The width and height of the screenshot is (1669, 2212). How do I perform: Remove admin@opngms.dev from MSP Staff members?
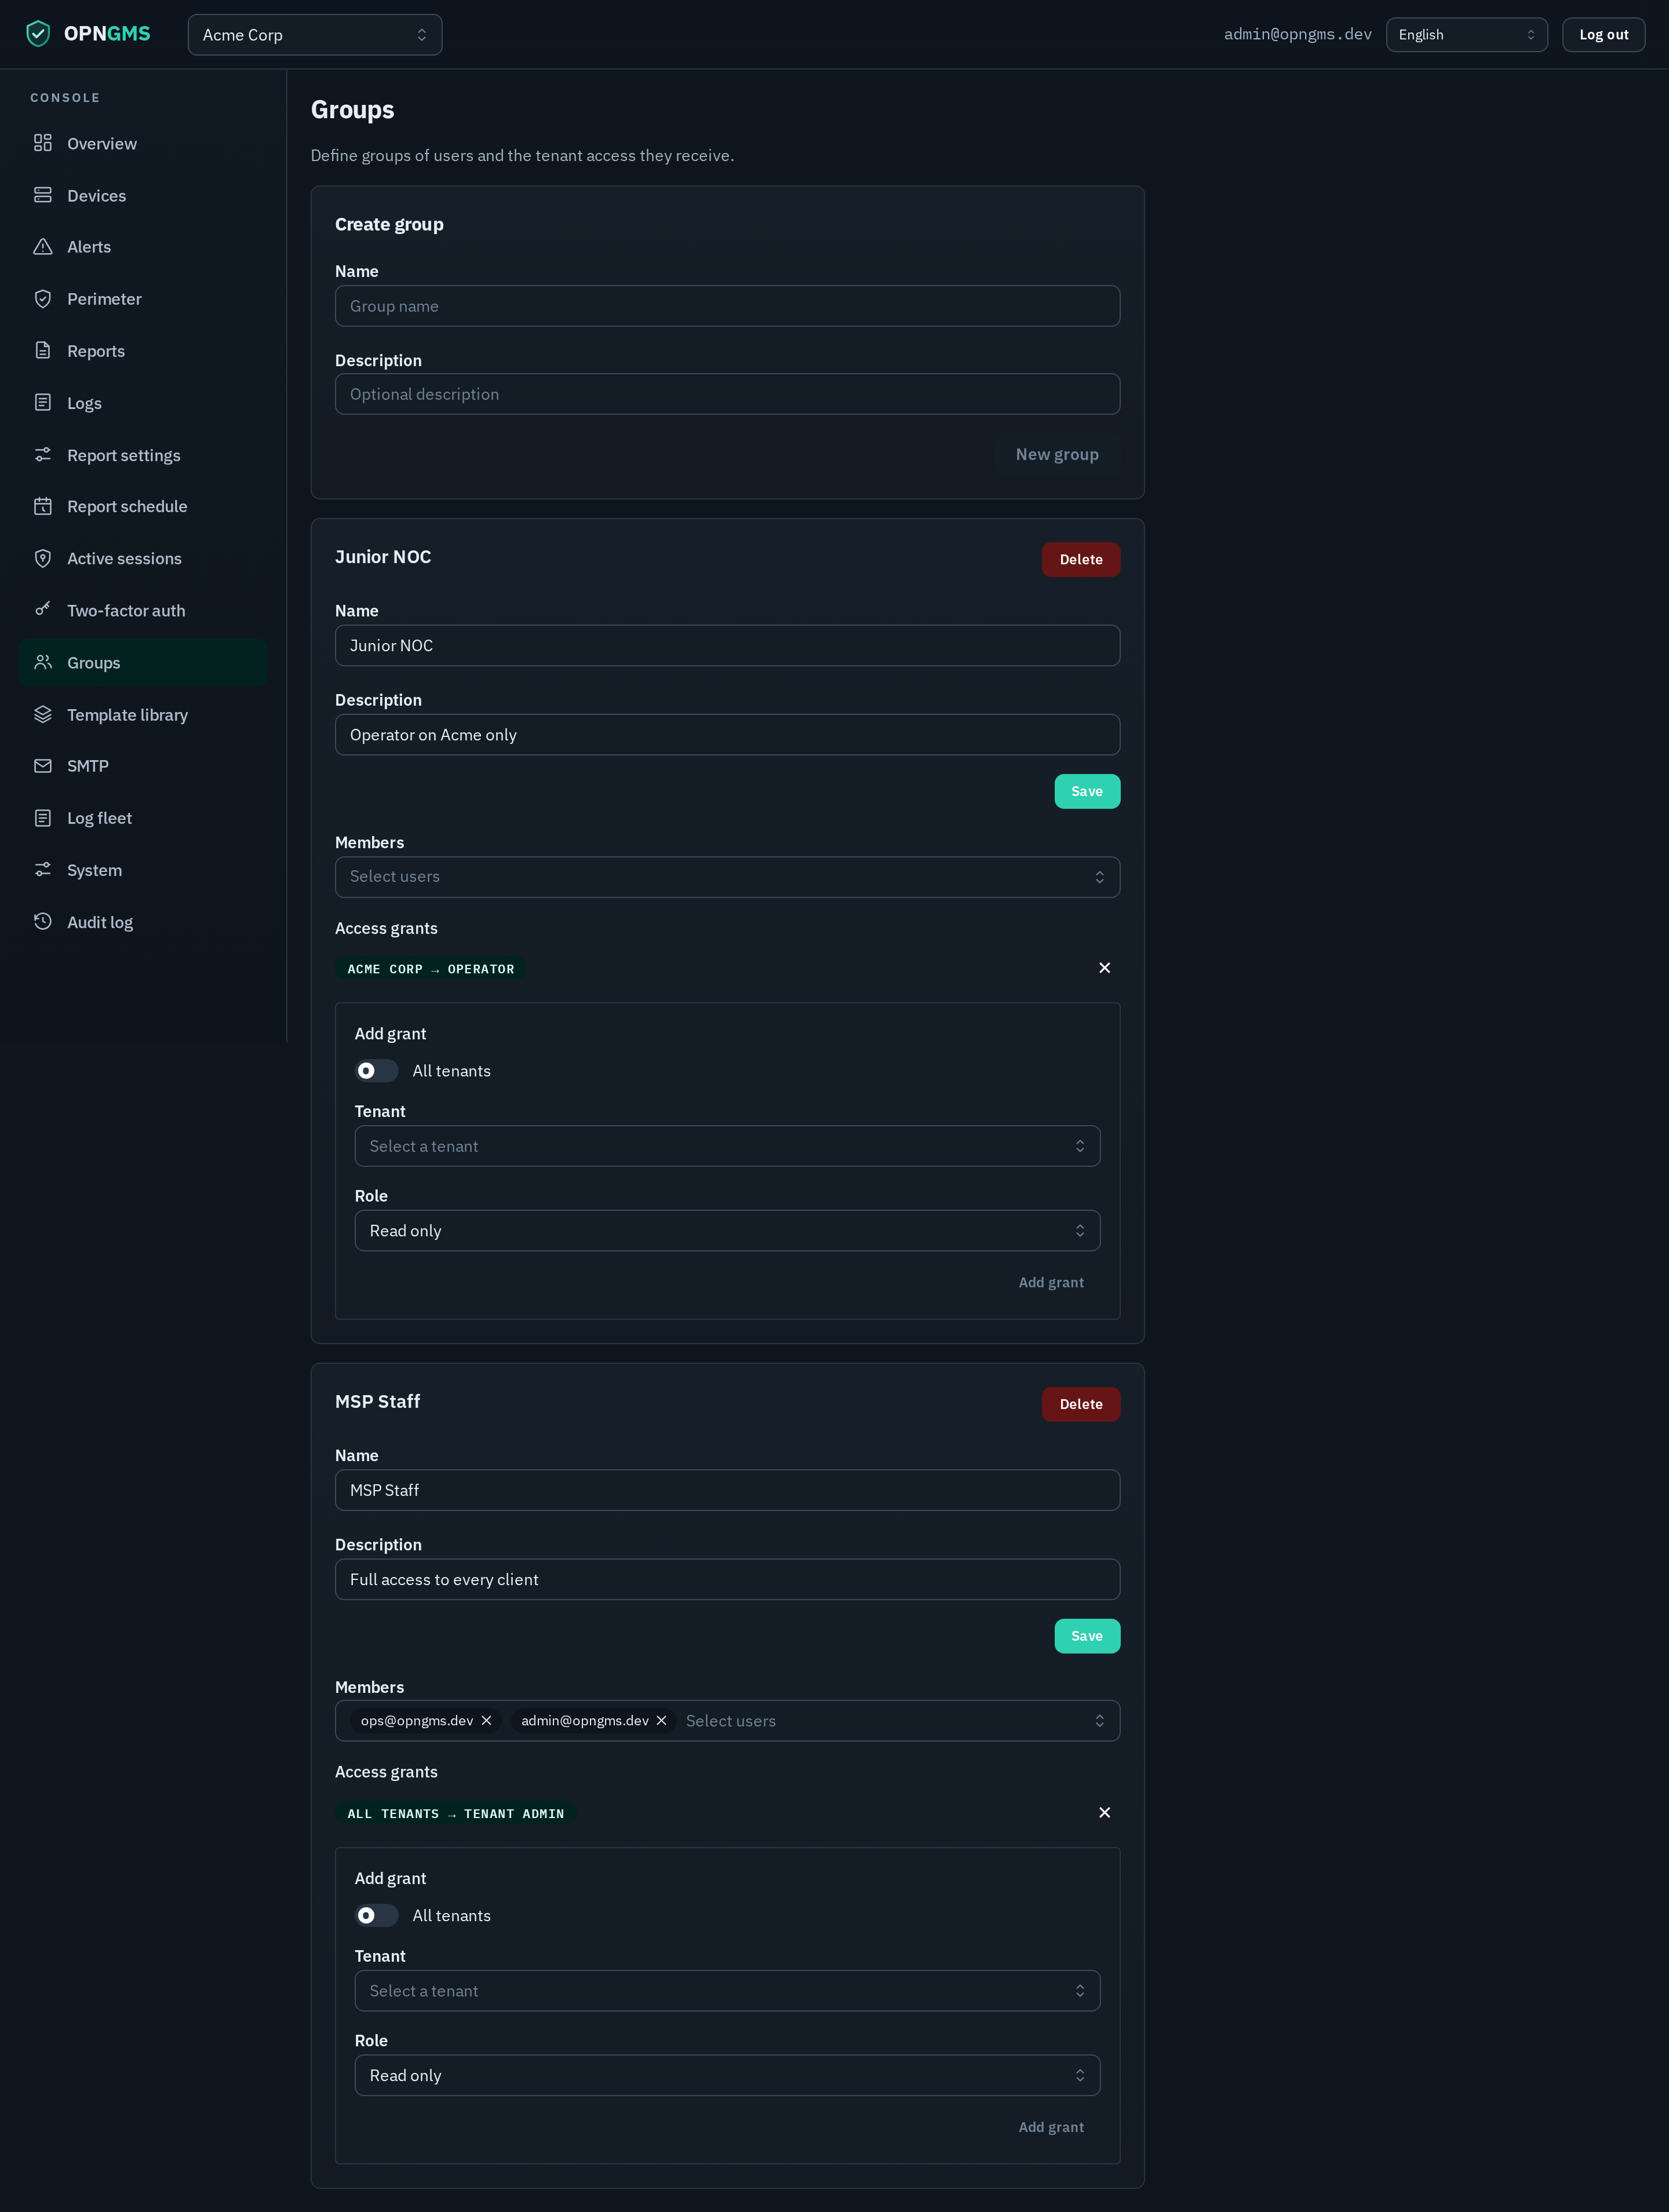click(x=661, y=1721)
